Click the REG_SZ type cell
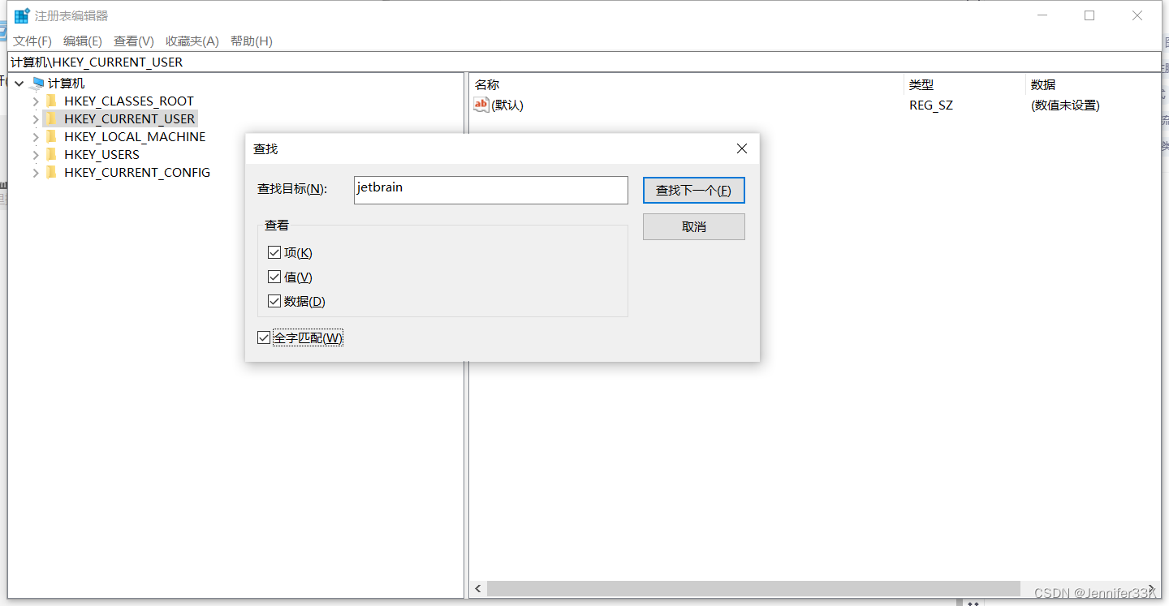 pos(931,105)
